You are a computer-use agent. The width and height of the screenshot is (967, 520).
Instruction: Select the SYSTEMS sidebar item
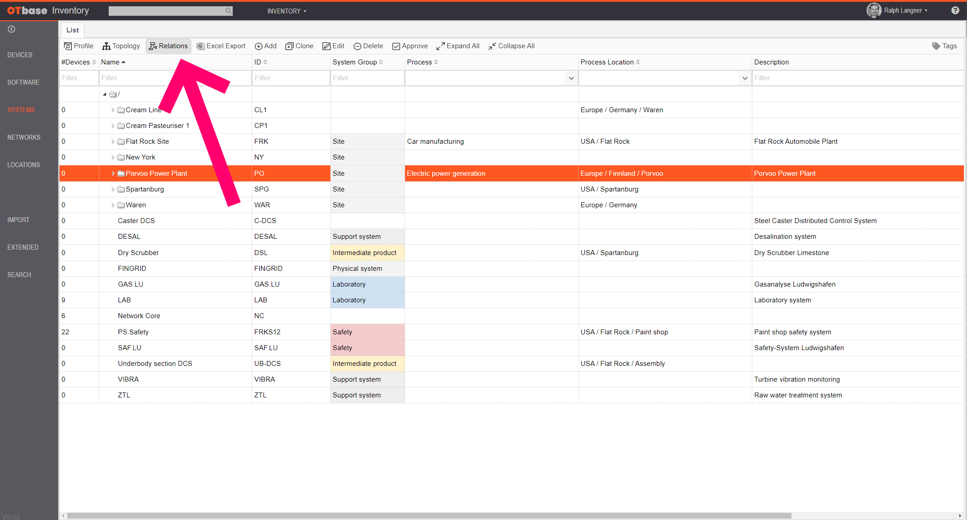21,110
